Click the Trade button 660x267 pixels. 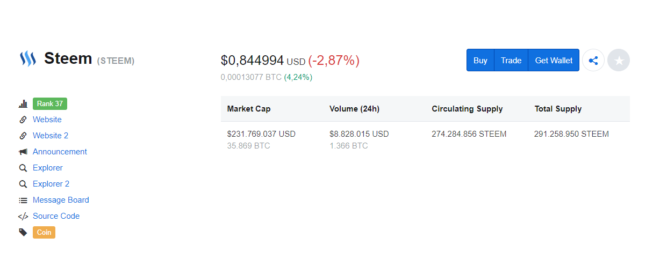511,60
